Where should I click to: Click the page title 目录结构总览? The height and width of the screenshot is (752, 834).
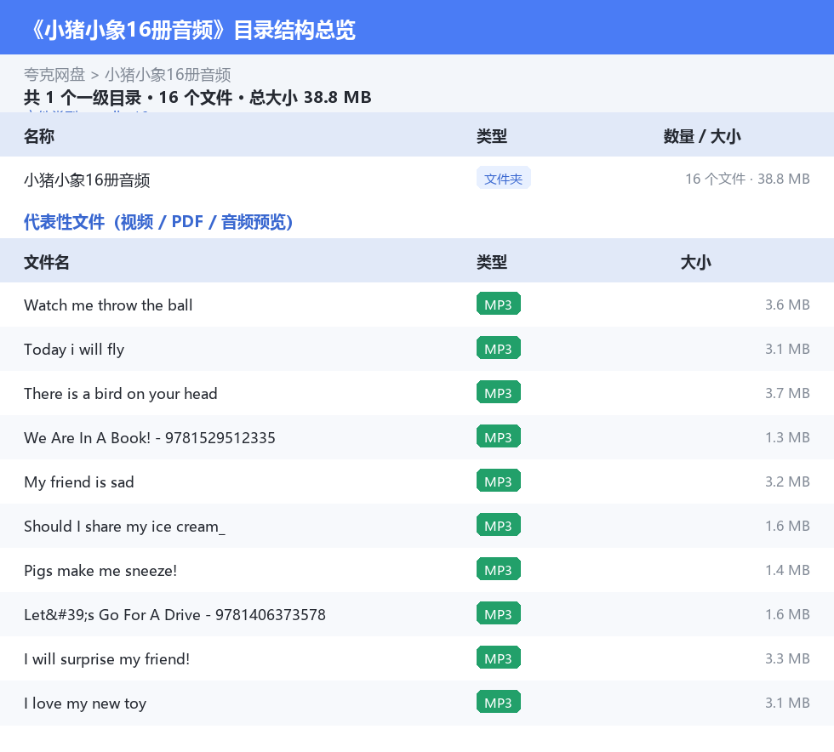tap(294, 30)
